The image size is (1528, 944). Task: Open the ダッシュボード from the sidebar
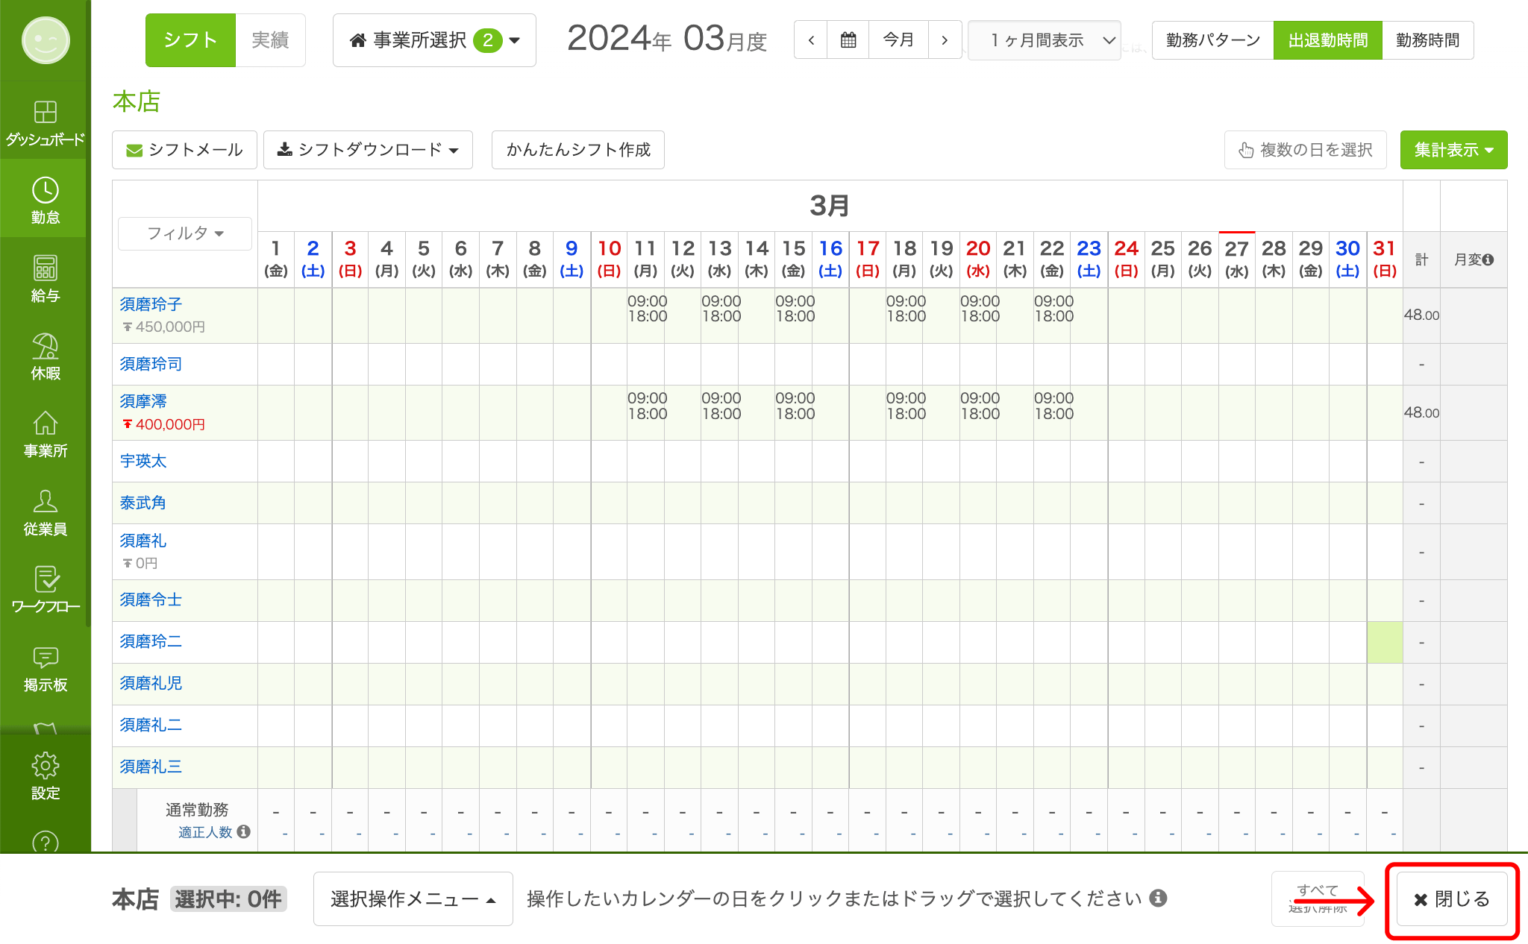[x=45, y=123]
